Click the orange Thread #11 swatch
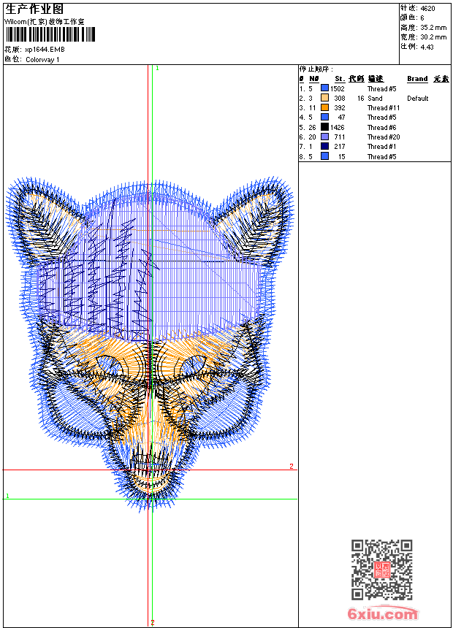Viewport: 453px width, 628px height. click(324, 107)
